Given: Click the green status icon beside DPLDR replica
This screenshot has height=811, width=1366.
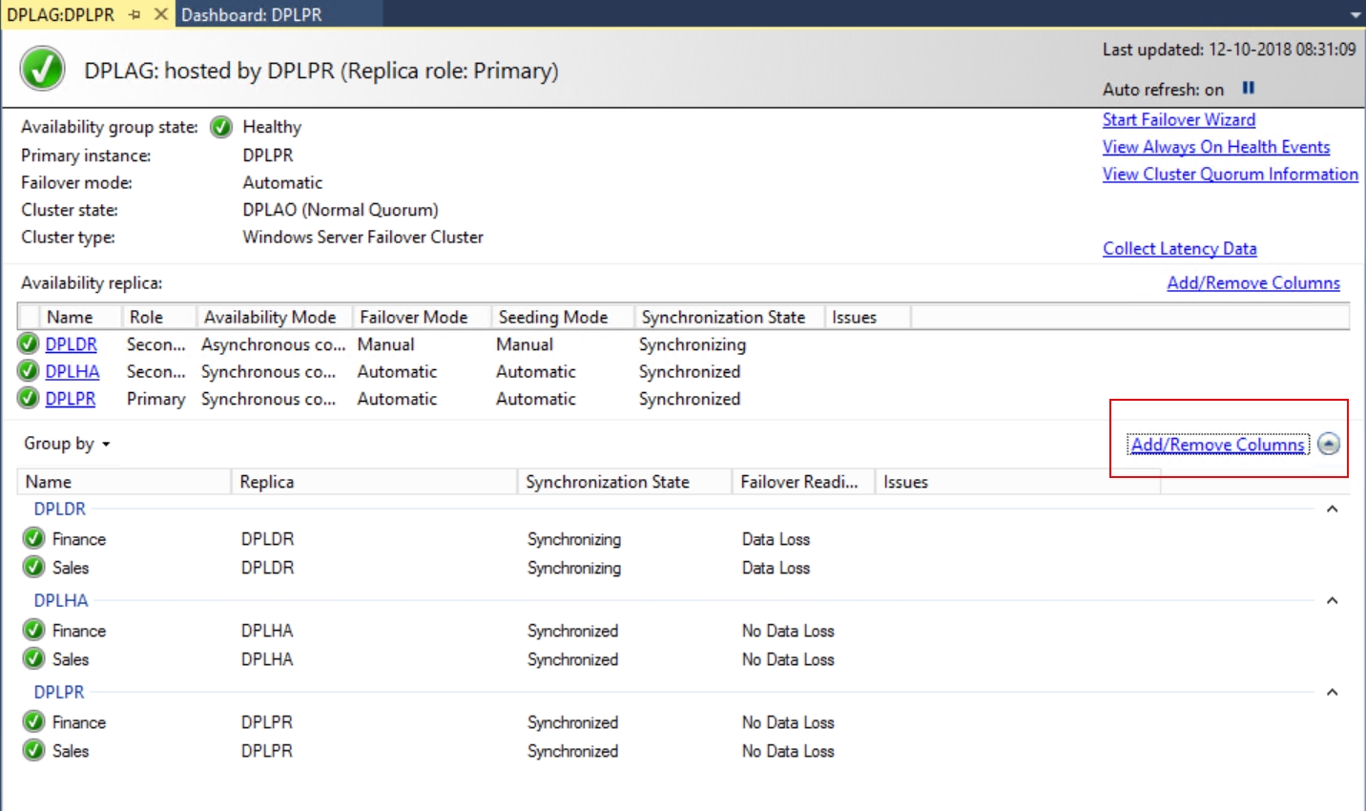Looking at the screenshot, I should click(29, 343).
